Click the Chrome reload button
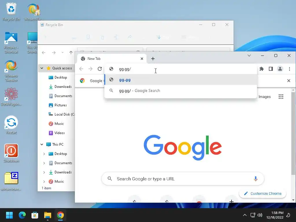296x222 pixels. click(x=100, y=69)
